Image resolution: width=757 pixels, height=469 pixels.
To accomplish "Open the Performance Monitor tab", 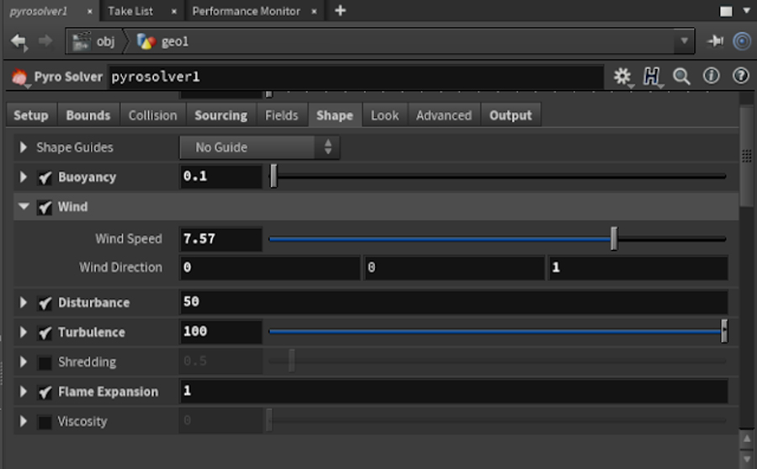I will (x=246, y=11).
